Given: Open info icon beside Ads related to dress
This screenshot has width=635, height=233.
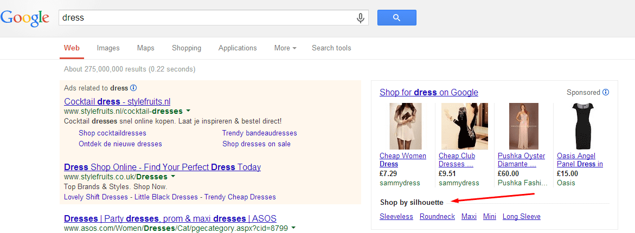Looking at the screenshot, I should coord(133,88).
